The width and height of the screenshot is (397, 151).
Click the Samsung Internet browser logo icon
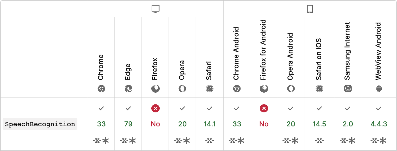point(348,89)
